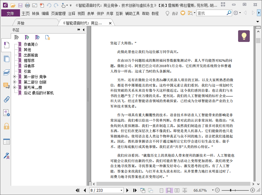
Task: Click the 查找 search input field
Action: pyautogui.click(x=212, y=13)
